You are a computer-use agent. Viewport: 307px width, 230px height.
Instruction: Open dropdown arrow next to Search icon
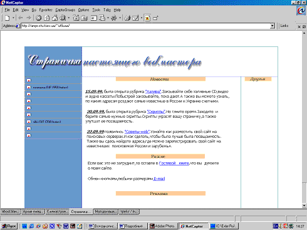[68, 18]
